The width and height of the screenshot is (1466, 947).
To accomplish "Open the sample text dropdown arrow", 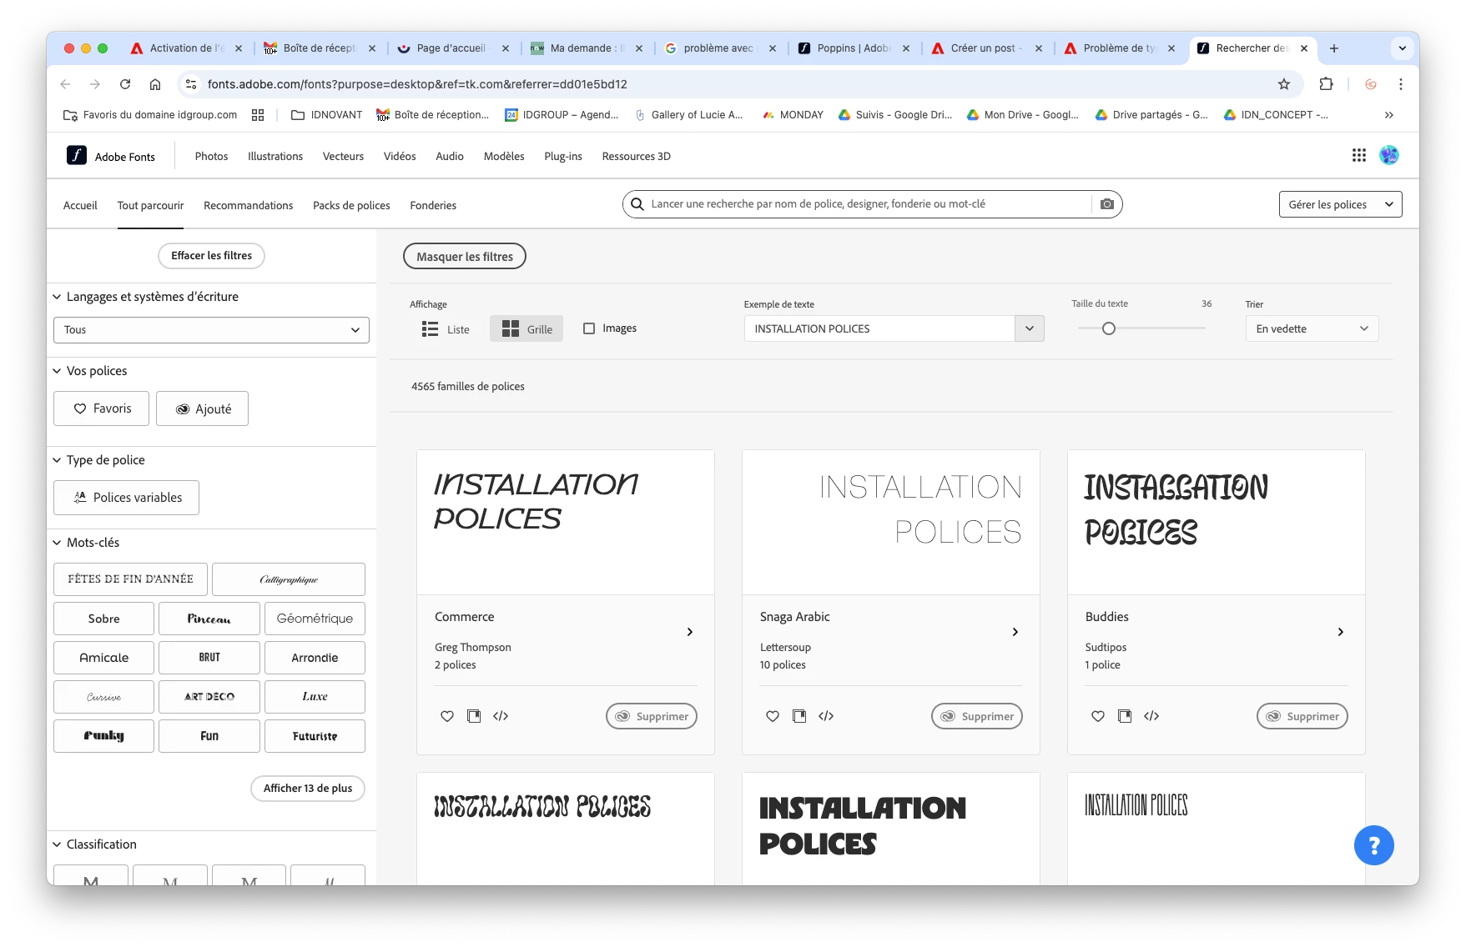I will [x=1030, y=328].
